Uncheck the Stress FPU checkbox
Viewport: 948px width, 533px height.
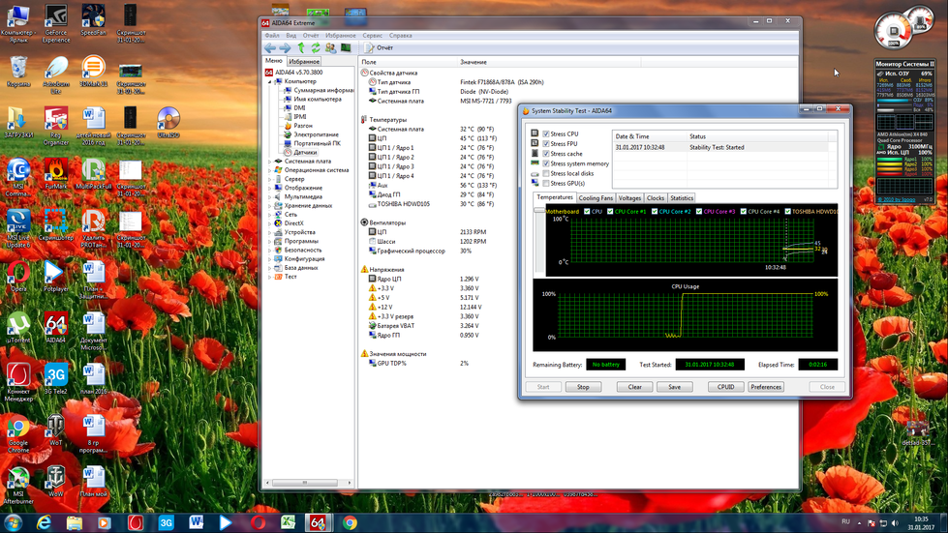546,144
